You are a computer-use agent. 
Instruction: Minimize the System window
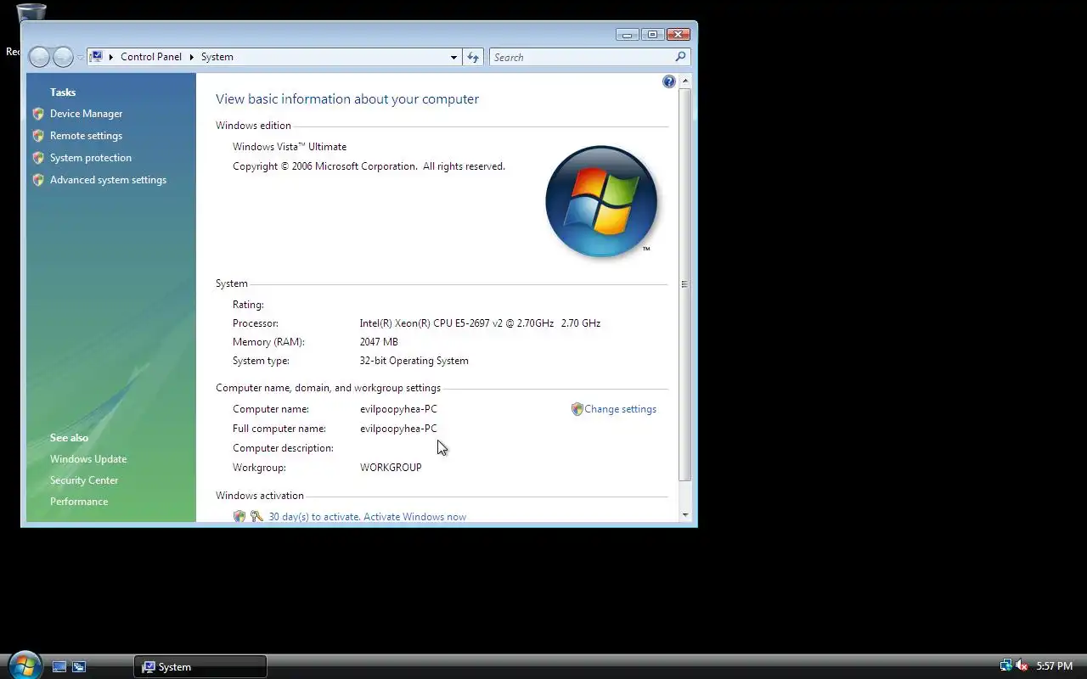628,35
